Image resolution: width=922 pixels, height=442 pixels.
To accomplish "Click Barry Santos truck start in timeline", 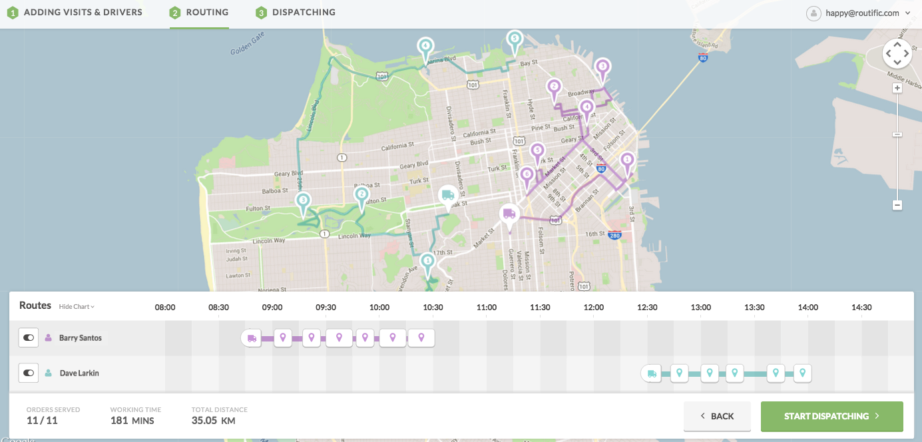I will (252, 338).
